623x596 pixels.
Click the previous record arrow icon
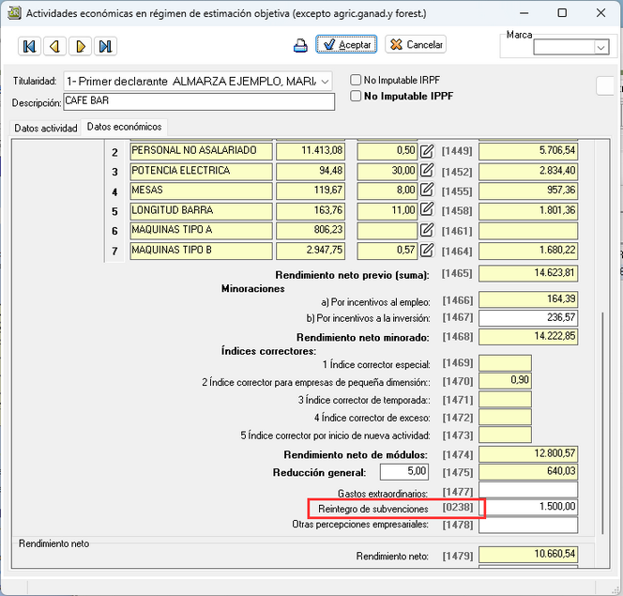(55, 46)
